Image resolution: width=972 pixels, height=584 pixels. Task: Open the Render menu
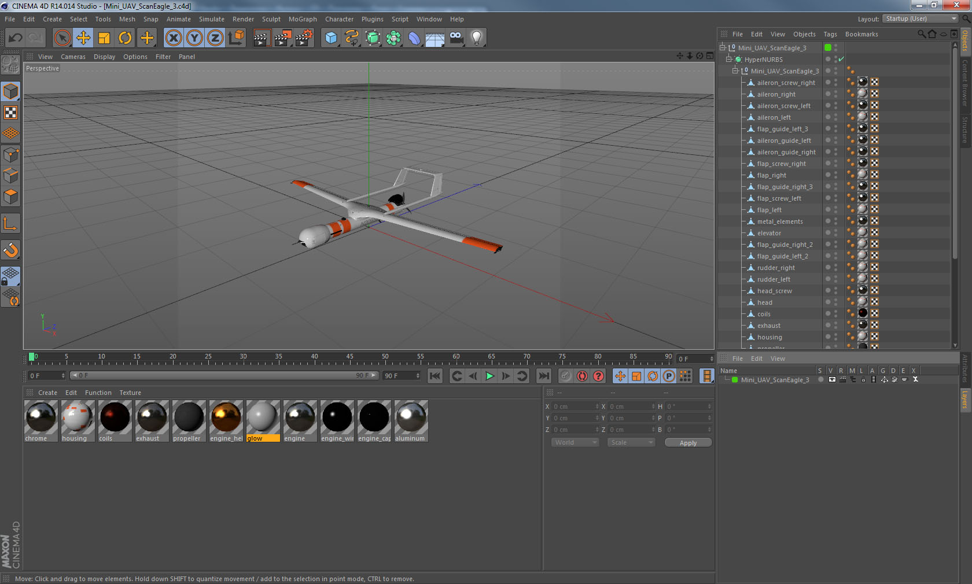click(243, 19)
